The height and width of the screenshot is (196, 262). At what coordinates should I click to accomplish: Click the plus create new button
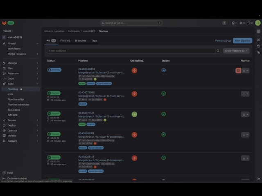[x=224, y=23]
